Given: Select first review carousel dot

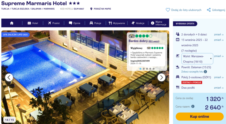Looking at the screenshot, I should (140, 69).
